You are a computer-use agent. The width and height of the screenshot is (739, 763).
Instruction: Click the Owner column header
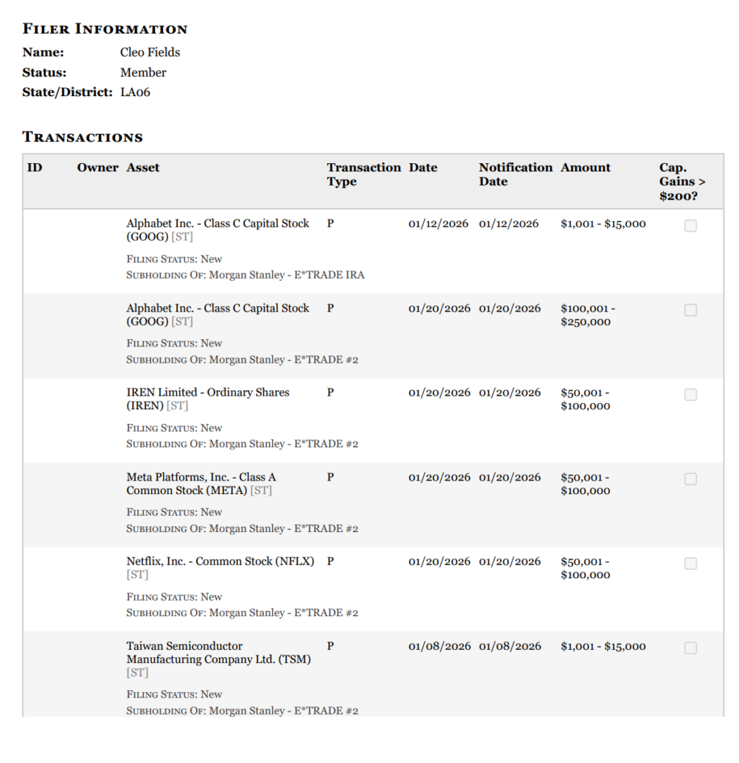coord(98,168)
